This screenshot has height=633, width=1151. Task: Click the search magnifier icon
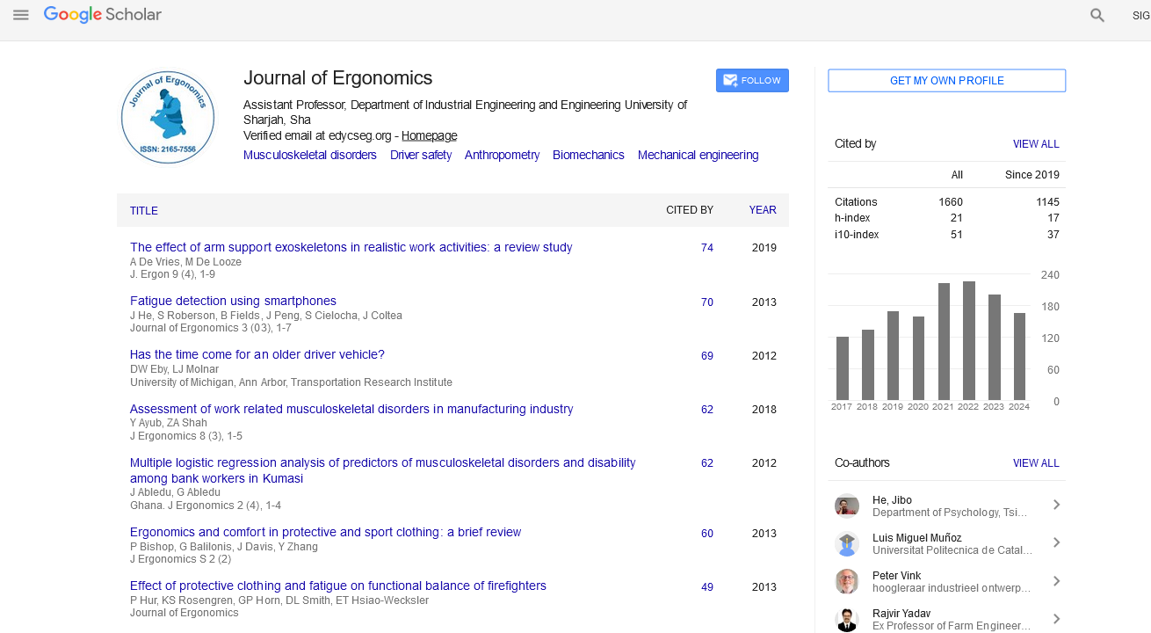click(1097, 15)
